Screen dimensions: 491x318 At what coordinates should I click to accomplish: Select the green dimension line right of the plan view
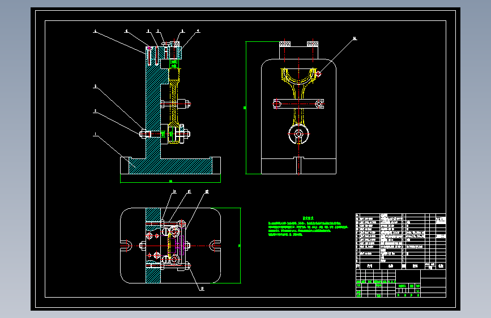click(240, 246)
